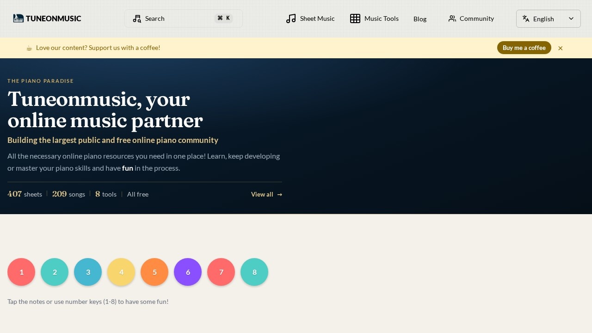Dismiss the coffee support banner
This screenshot has width=592, height=333.
[561, 48]
